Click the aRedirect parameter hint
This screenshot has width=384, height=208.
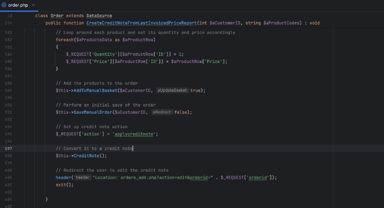point(162,112)
